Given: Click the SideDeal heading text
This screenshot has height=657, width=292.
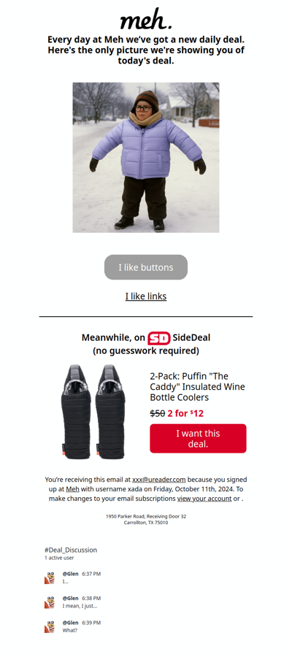Looking at the screenshot, I should click(x=191, y=338).
